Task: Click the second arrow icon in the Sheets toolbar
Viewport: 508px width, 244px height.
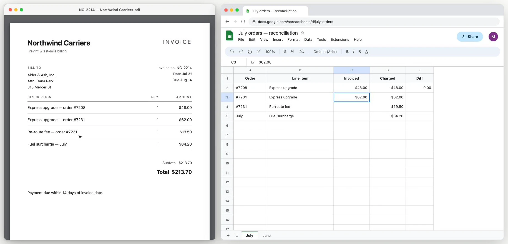Action: pos(241,52)
